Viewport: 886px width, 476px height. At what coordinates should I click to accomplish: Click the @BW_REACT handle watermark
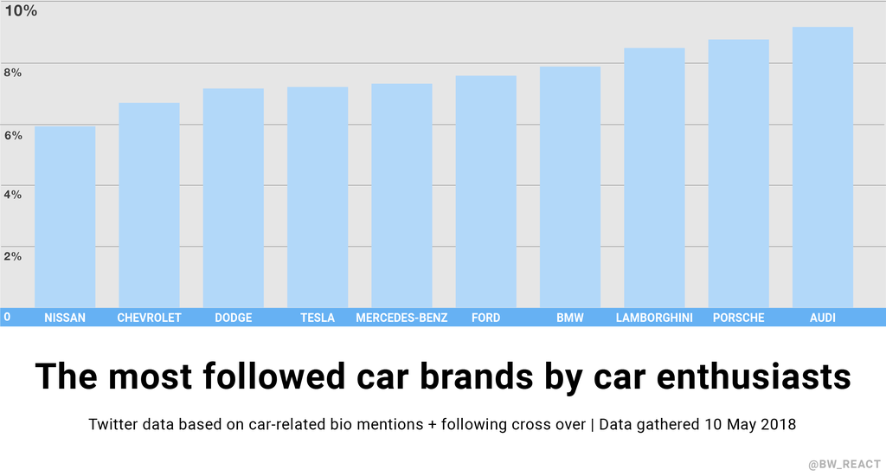coord(843,465)
